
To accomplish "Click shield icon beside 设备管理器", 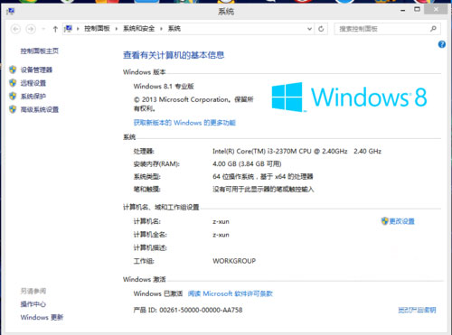I will tap(13, 70).
